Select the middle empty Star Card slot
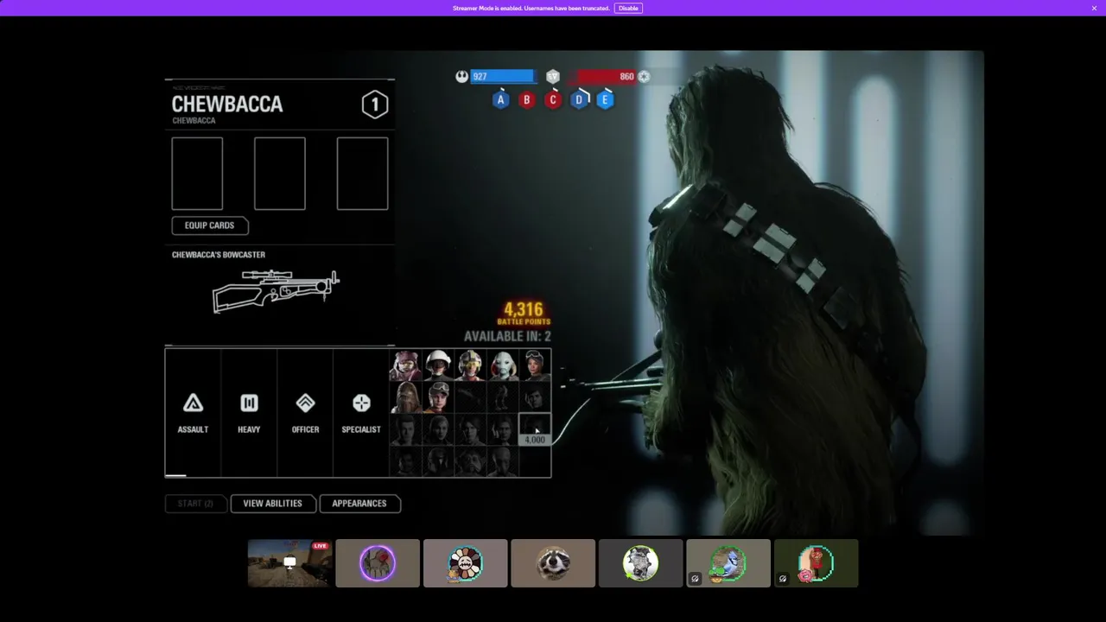The height and width of the screenshot is (622, 1106). coord(280,174)
